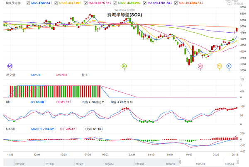The image size is (249, 167).
Task: Select the pink 20 marker pin
Action: pyautogui.click(x=200, y=66)
